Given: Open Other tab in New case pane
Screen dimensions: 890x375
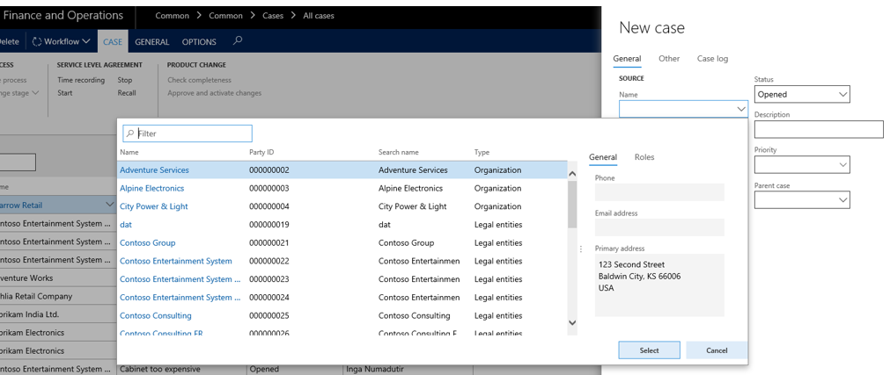Looking at the screenshot, I should (x=669, y=58).
